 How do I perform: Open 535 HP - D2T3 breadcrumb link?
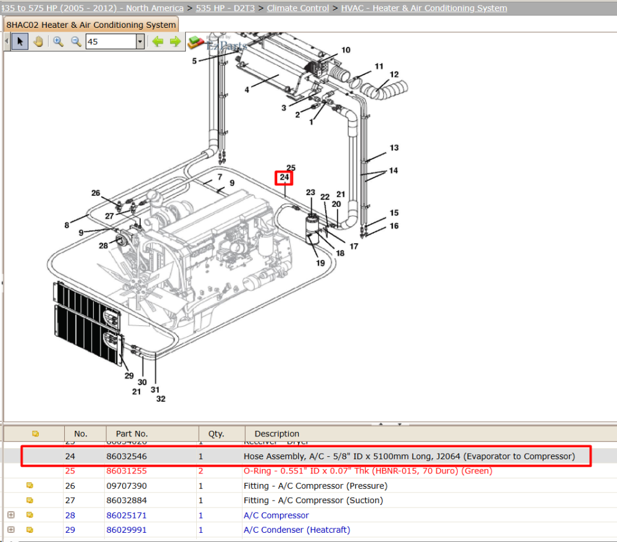[225, 8]
